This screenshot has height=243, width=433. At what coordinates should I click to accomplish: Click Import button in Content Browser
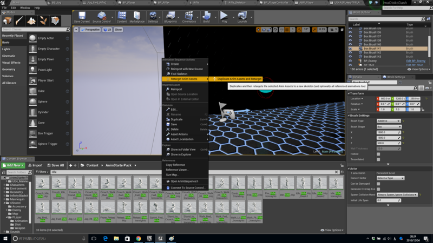click(x=35, y=165)
